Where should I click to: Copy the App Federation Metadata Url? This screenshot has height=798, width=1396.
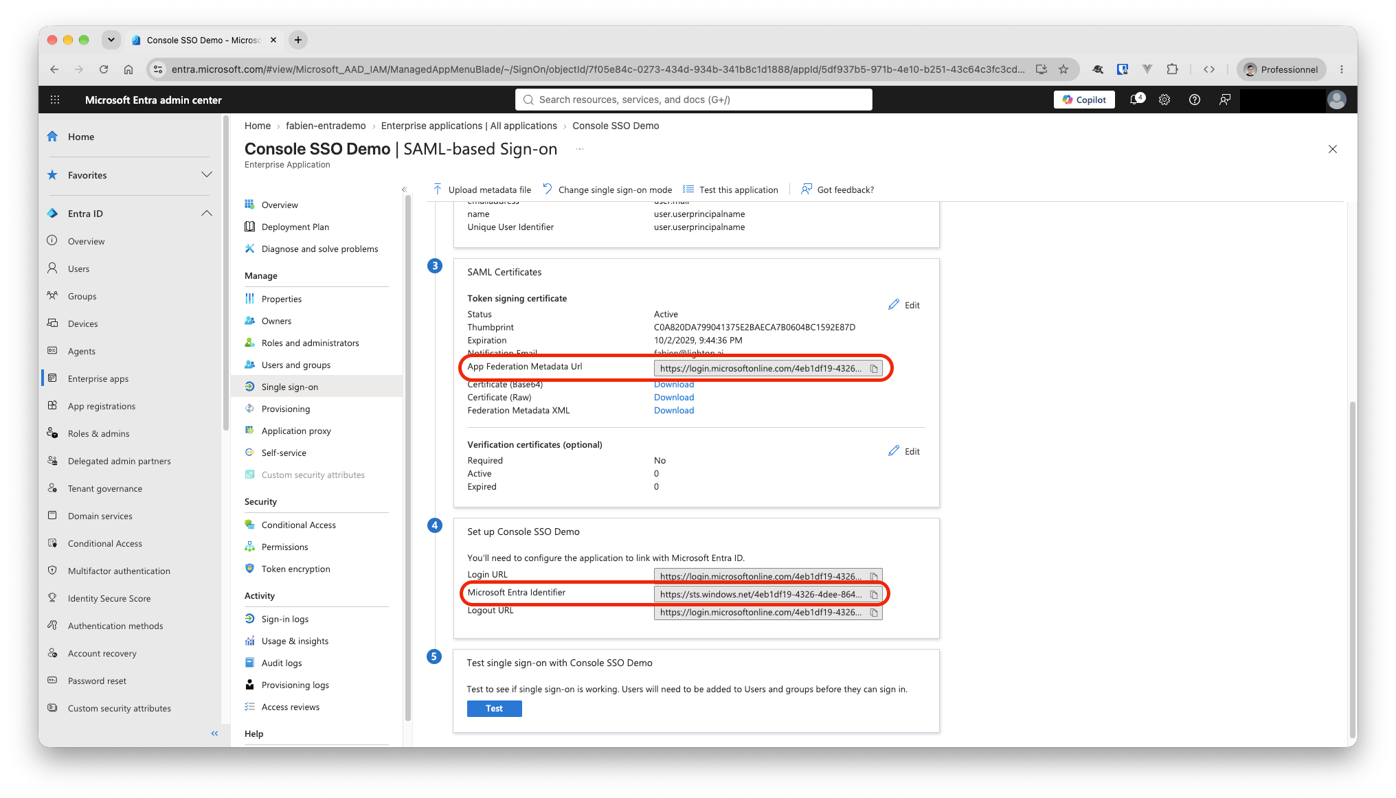(x=874, y=369)
